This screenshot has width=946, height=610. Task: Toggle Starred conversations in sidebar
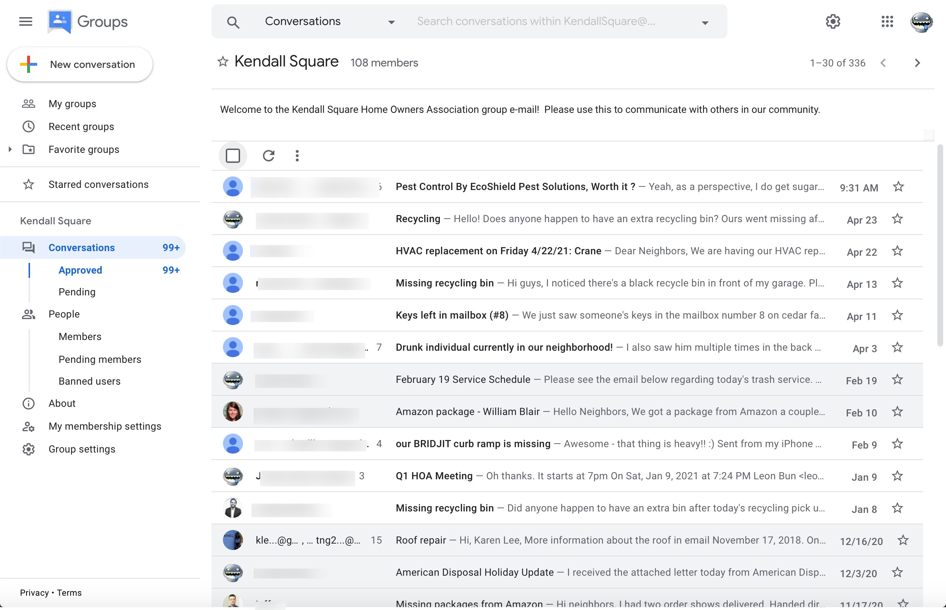99,184
